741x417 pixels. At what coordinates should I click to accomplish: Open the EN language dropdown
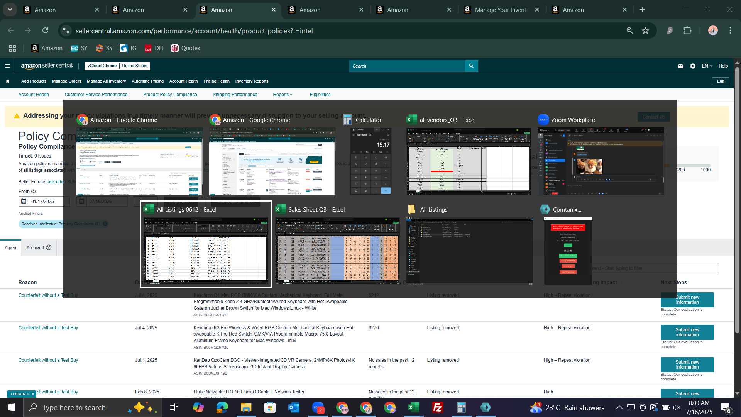coord(707,66)
